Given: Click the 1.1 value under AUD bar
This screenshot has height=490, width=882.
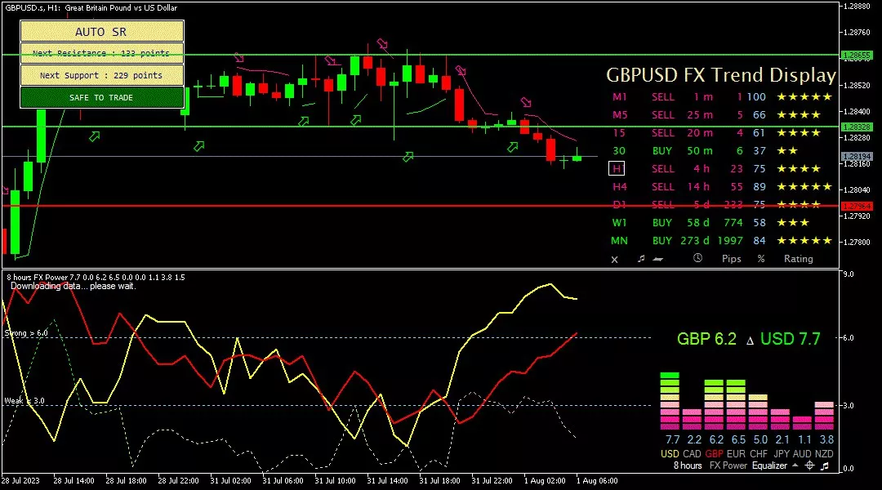Looking at the screenshot, I should pos(805,439).
